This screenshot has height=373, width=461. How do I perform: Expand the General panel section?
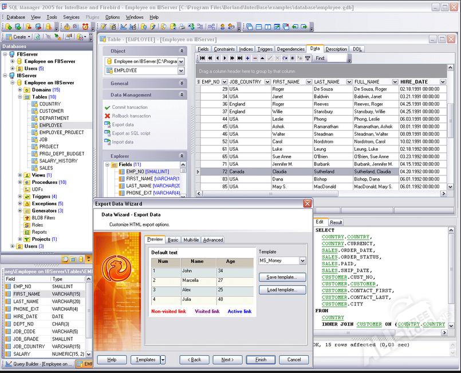pos(182,84)
